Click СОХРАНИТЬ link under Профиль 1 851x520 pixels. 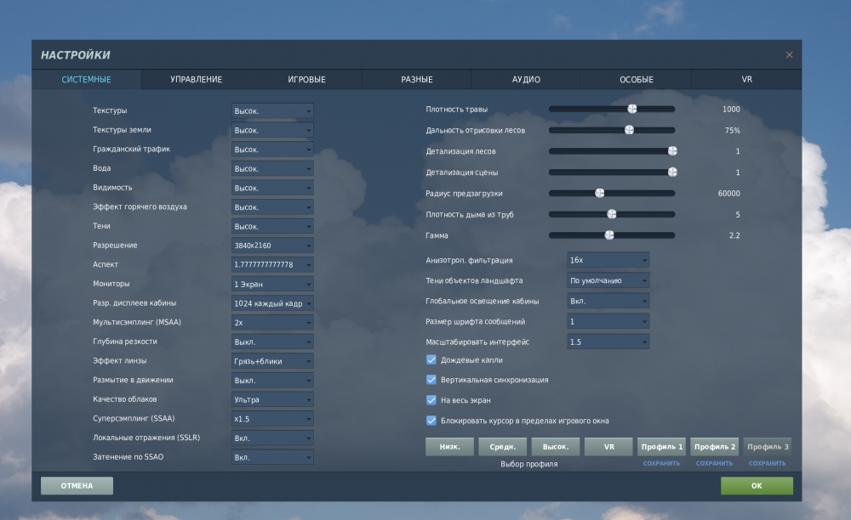(x=661, y=464)
